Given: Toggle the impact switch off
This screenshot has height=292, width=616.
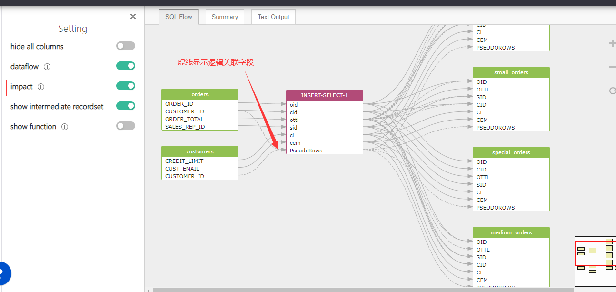Looking at the screenshot, I should [x=125, y=86].
